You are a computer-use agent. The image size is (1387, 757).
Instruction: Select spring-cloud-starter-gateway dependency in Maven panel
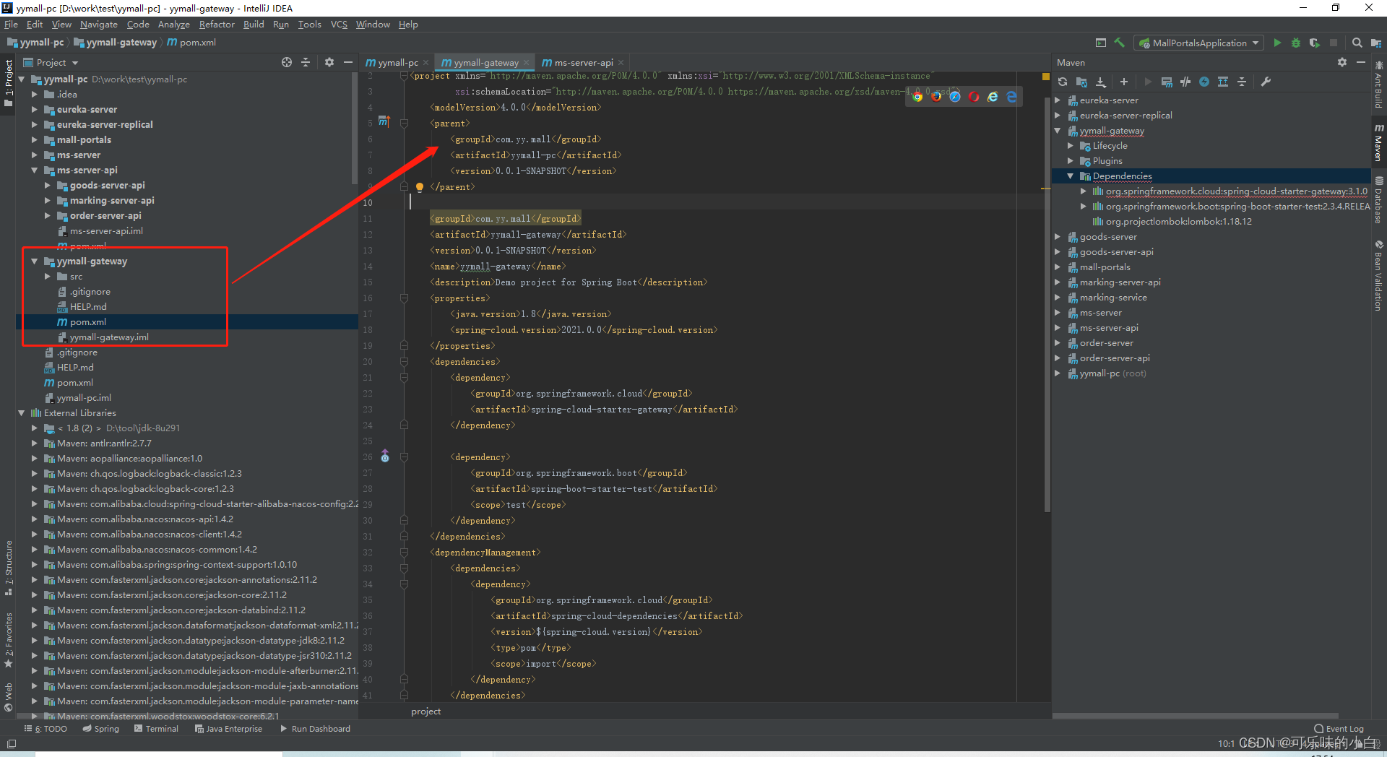click(1236, 191)
